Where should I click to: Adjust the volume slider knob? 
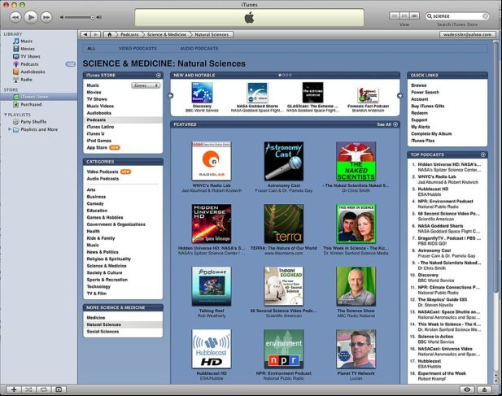click(93, 17)
